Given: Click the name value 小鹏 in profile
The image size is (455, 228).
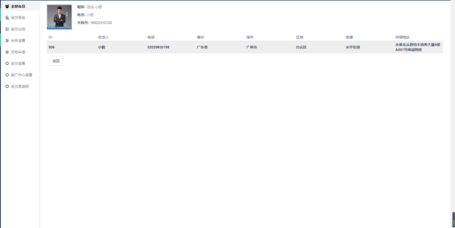Looking at the screenshot, I should (90, 15).
